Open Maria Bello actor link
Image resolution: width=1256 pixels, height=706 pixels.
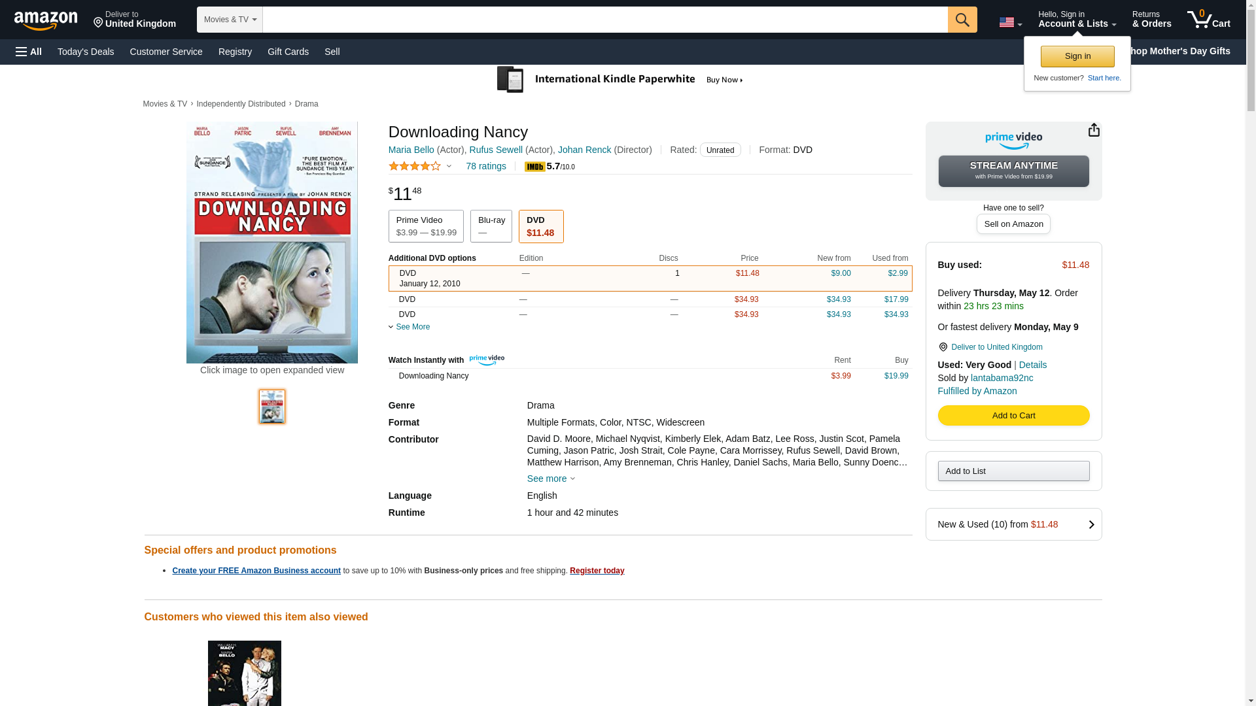tap(411, 150)
